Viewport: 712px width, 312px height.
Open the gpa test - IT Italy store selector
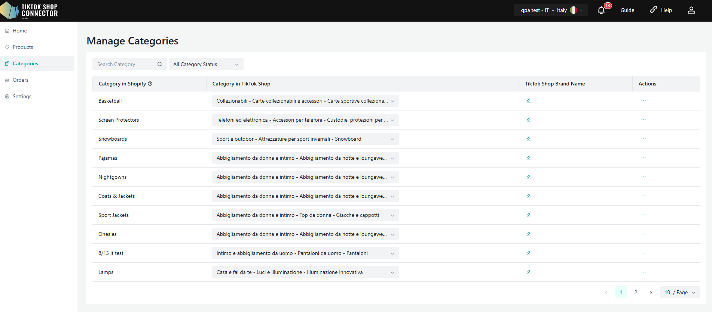pos(551,10)
